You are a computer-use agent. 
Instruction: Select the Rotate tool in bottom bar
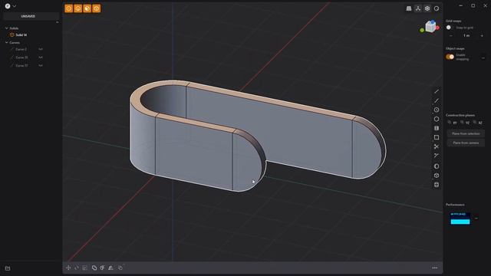(x=77, y=268)
